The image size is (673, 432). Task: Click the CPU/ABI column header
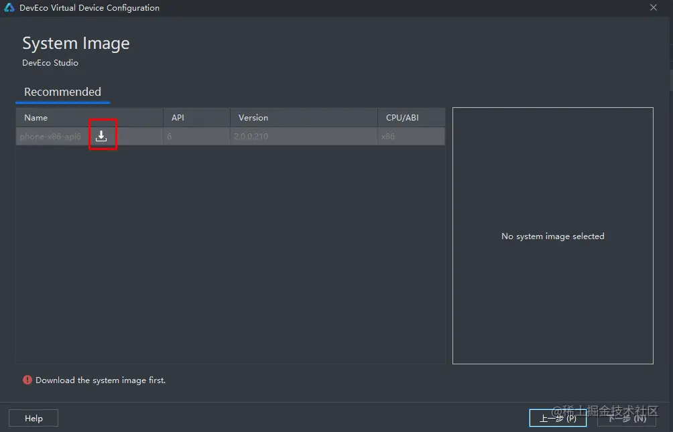point(411,118)
